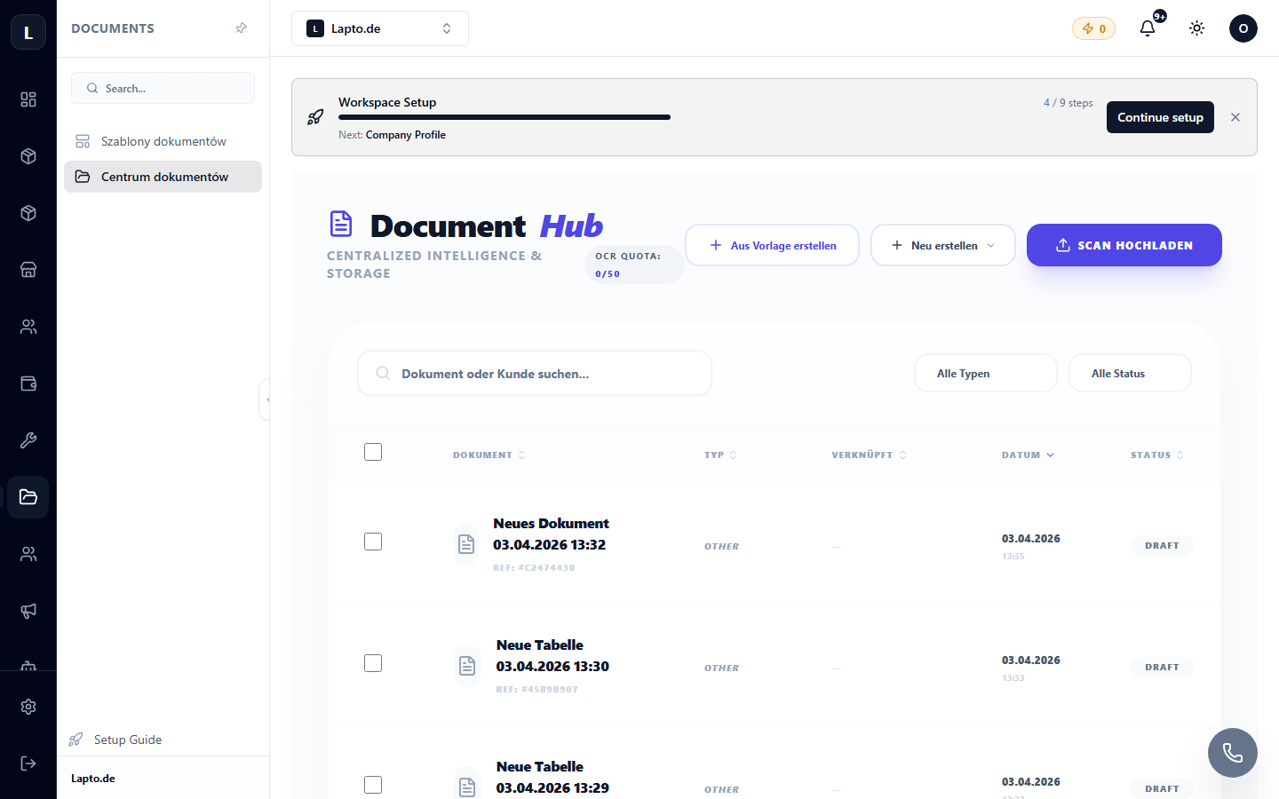Image resolution: width=1279 pixels, height=799 pixels.
Task: Collapse the sidebar with the edge handle arrow
Action: tap(265, 399)
